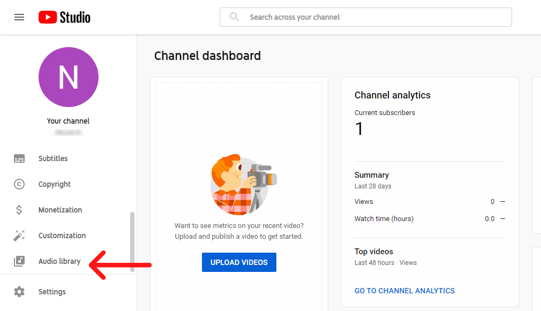Open the Monetization menu item
The width and height of the screenshot is (541, 311).
pos(60,210)
